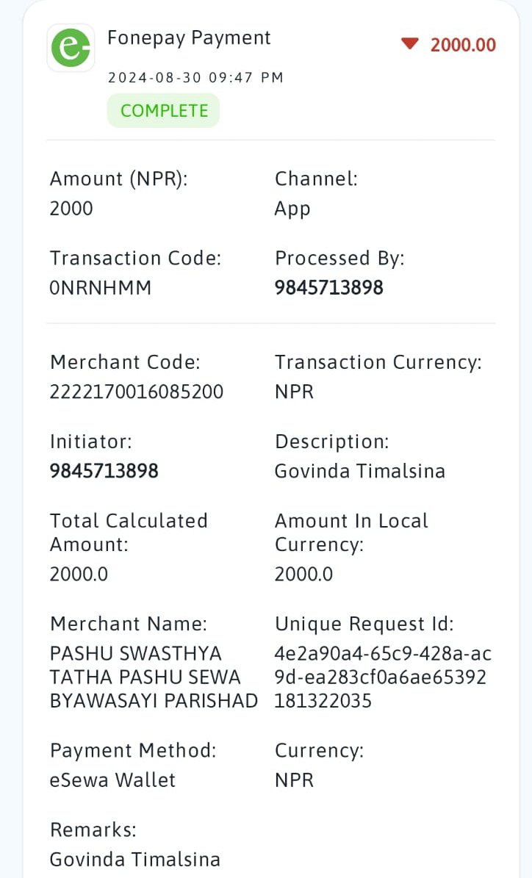The height and width of the screenshot is (878, 532).
Task: Click the eSewa Wallet payment method
Action: [x=112, y=780]
